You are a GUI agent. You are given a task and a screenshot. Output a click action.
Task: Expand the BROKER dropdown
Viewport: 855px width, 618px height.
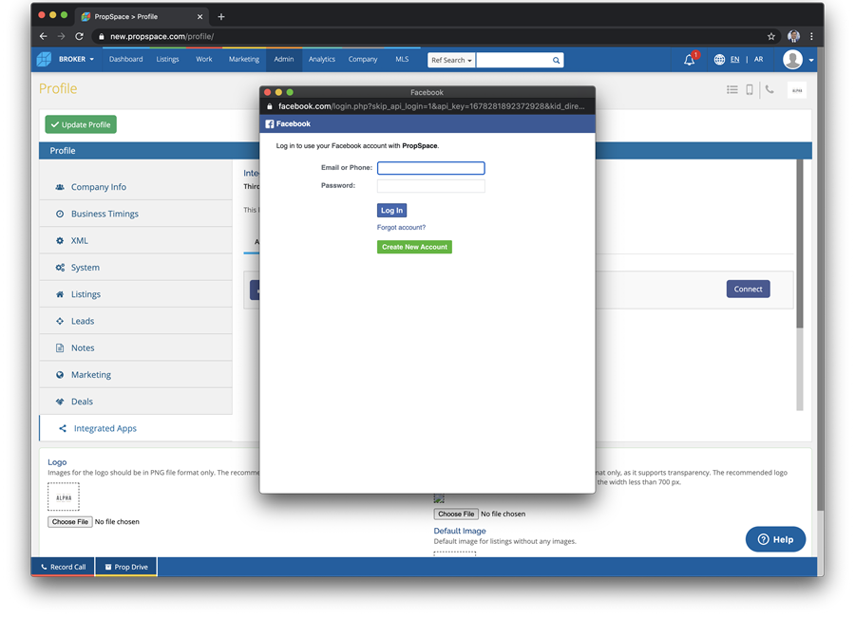tap(76, 59)
